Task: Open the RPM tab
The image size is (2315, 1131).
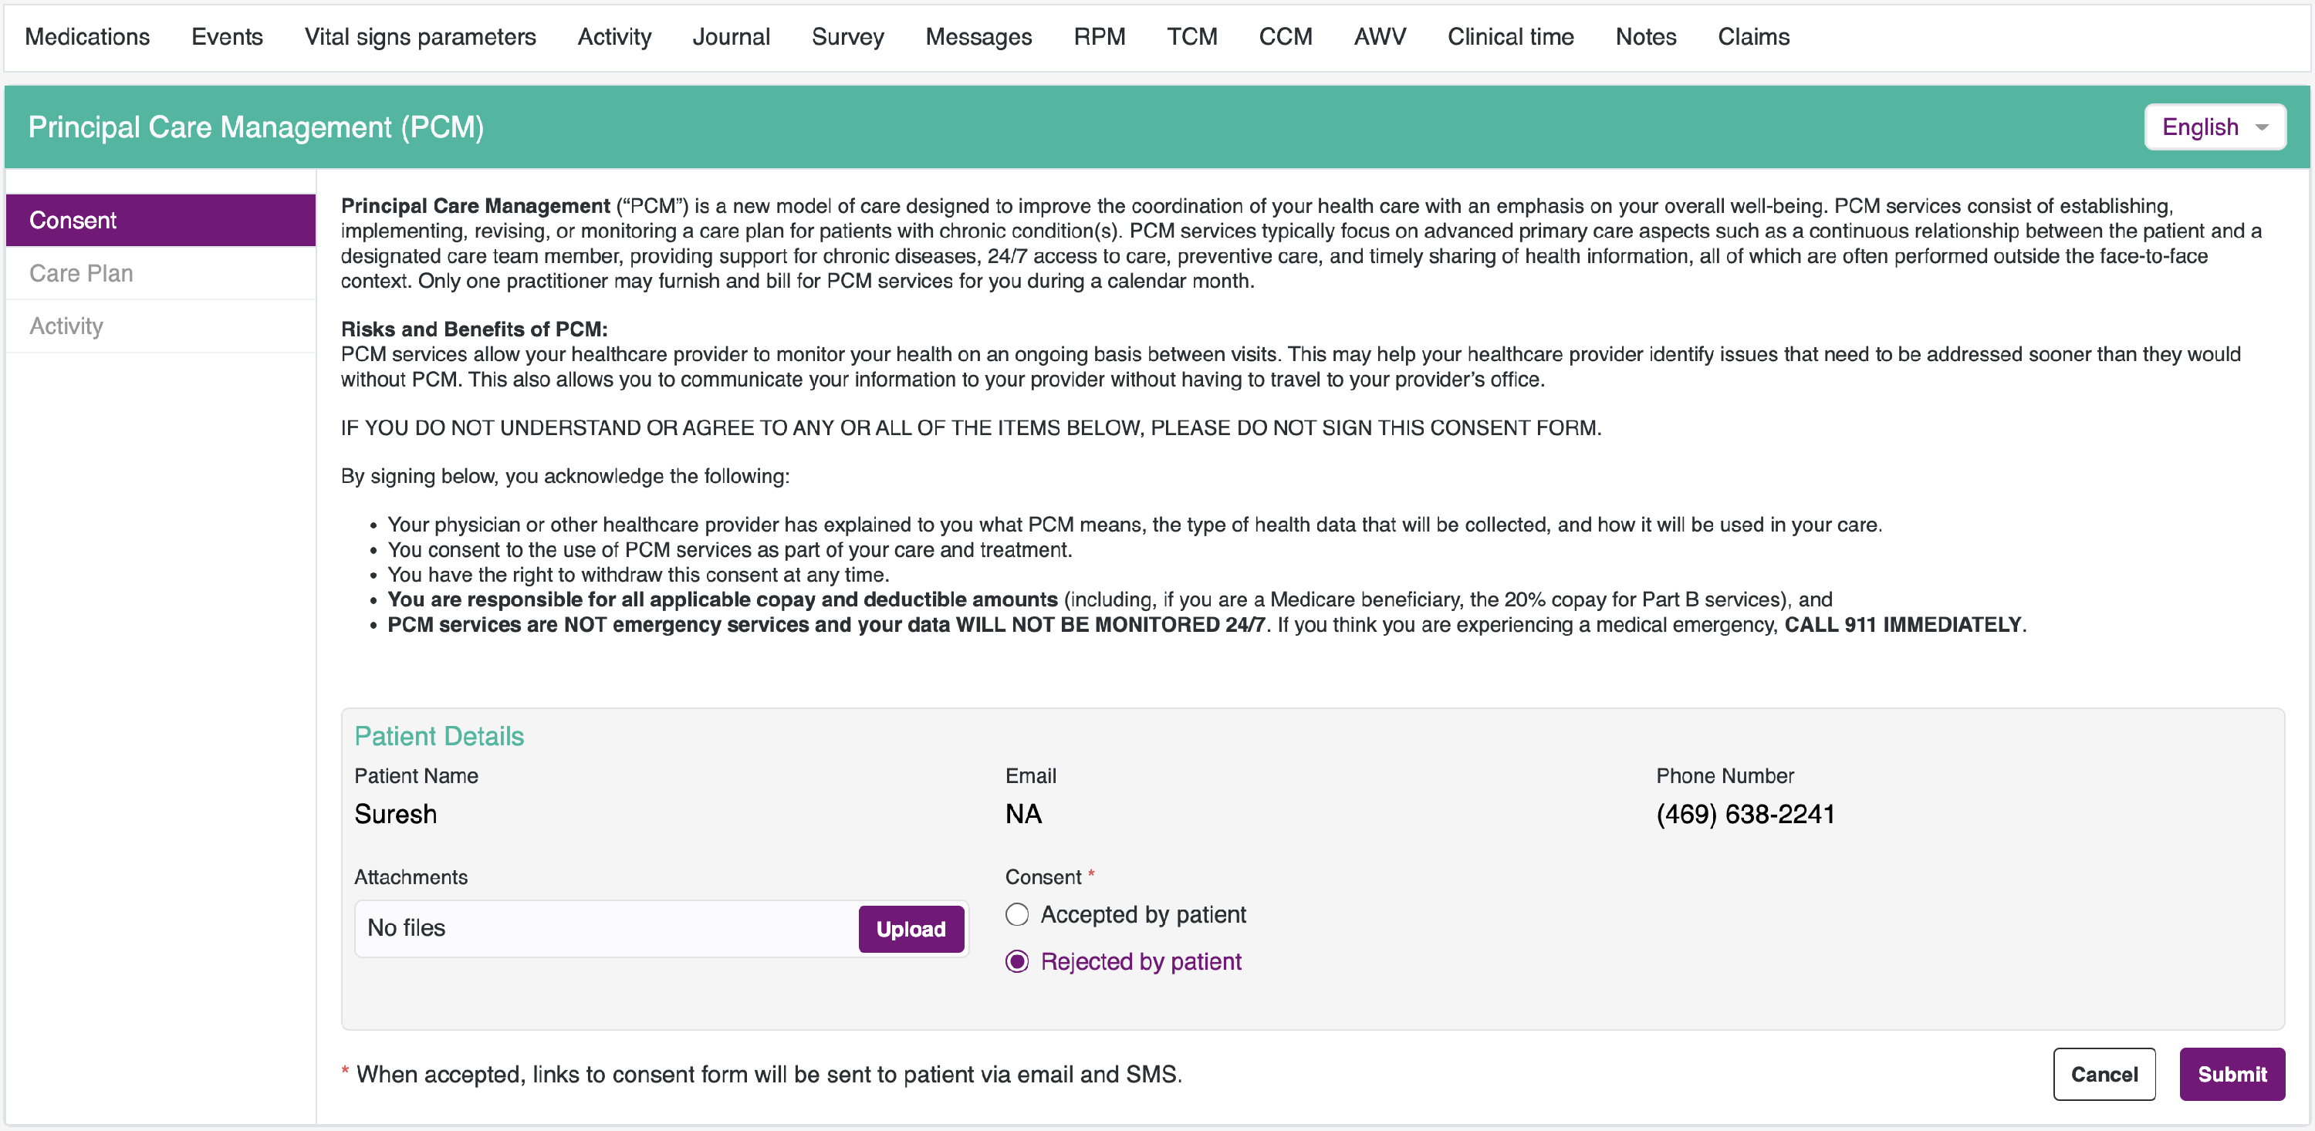Action: 1098,37
